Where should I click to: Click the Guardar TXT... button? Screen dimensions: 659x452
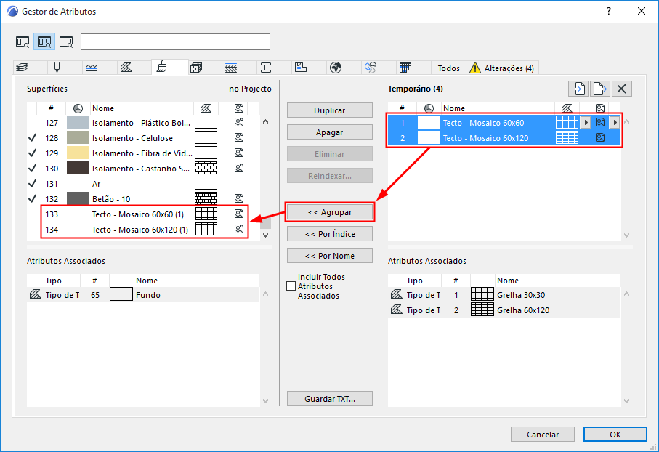[x=330, y=399]
